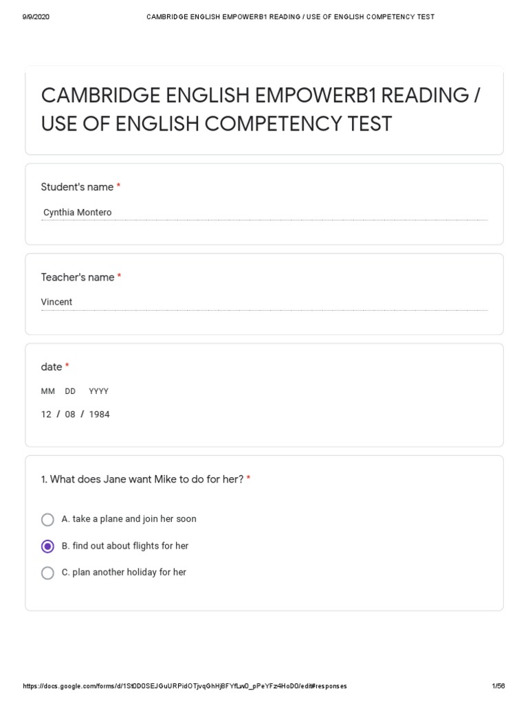Choose option C plan another holiday radio
Image resolution: width=528 pixels, height=704 pixels.
pos(47,573)
